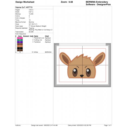Click the 'Page 1 of 1' footer text
Viewport: 127px width, 127px height.
pos(108,125)
